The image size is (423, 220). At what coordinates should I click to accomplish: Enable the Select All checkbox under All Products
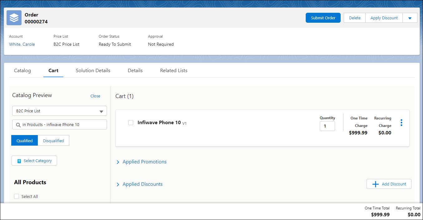(x=16, y=196)
